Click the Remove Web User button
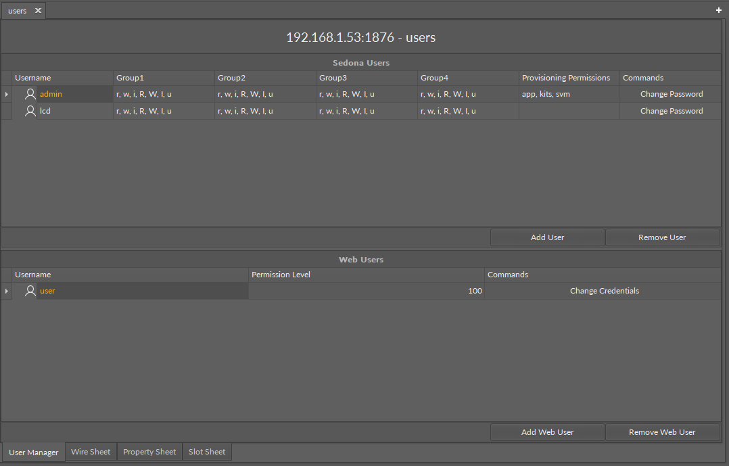Image resolution: width=729 pixels, height=466 pixels. (x=662, y=432)
